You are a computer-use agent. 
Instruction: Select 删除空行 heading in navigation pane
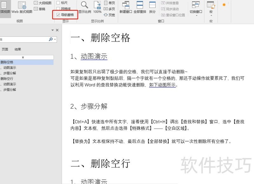coord(7,79)
